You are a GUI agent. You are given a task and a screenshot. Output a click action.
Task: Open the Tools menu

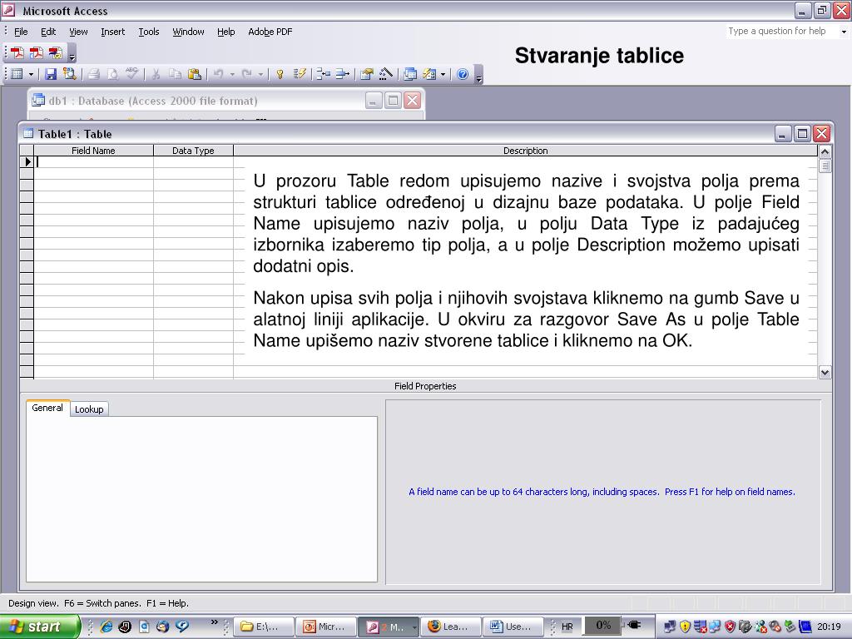[148, 32]
